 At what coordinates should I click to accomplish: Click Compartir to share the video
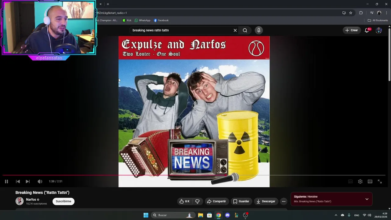pos(216,201)
